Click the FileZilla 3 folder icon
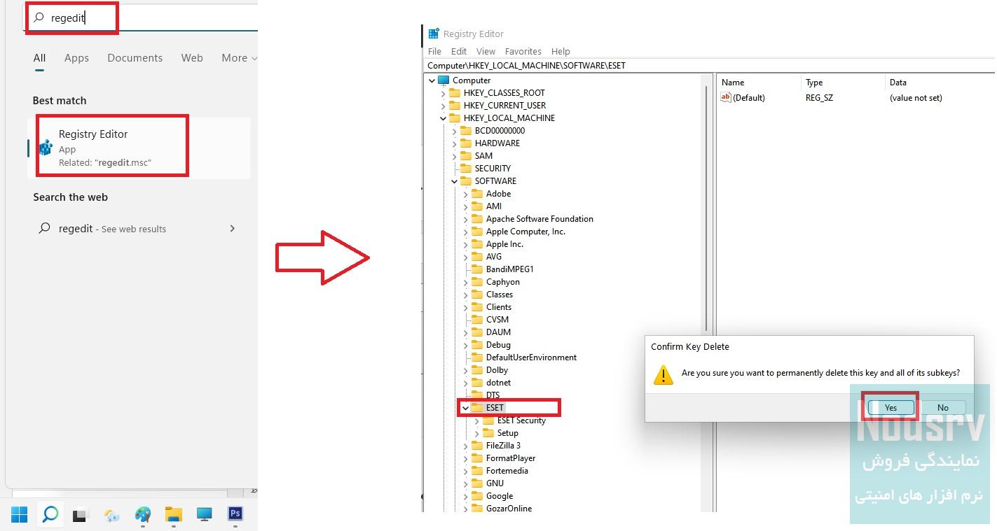This screenshot has width=997, height=531. pyautogui.click(x=477, y=446)
